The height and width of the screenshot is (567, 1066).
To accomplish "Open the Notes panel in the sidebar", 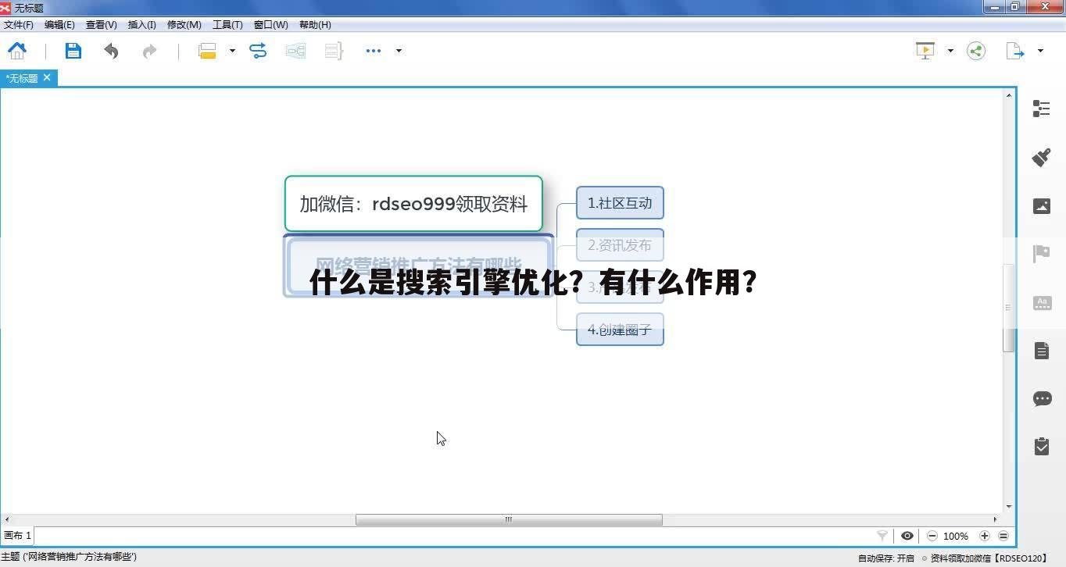I will click(1042, 350).
